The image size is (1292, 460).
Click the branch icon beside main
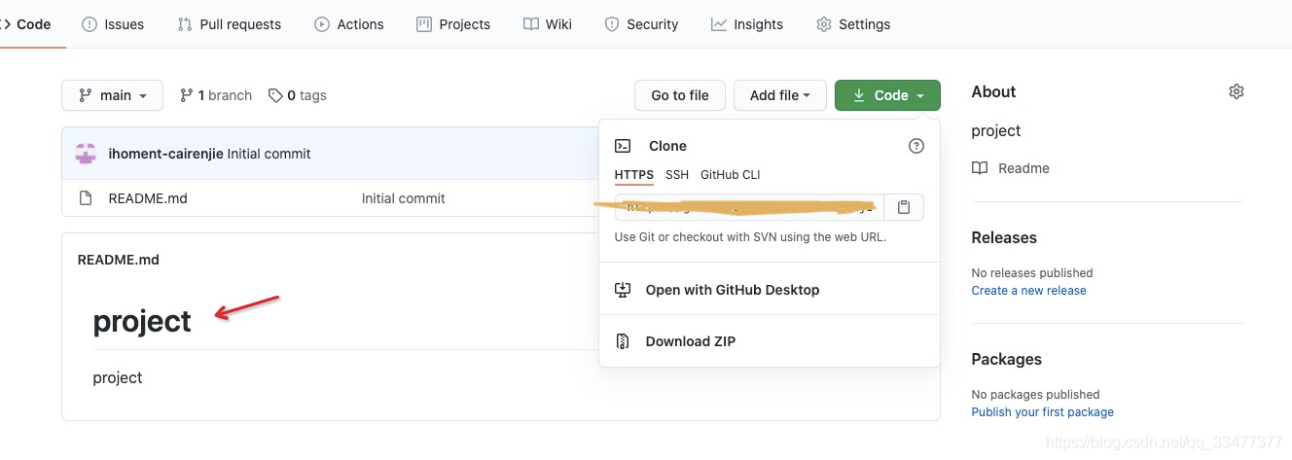pos(86,95)
